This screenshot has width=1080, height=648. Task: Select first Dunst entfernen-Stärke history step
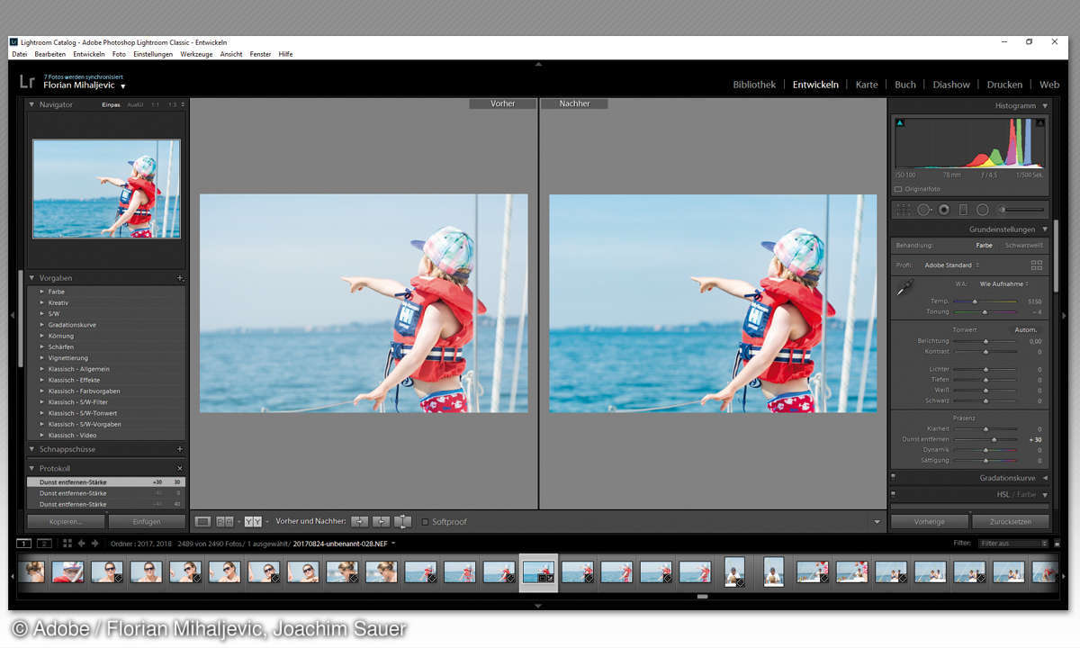(105, 482)
